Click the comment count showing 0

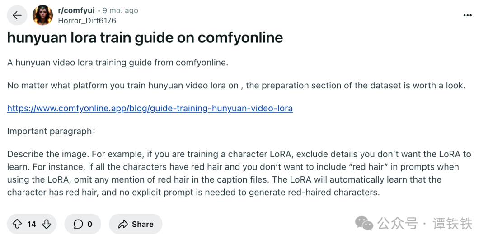[89, 224]
